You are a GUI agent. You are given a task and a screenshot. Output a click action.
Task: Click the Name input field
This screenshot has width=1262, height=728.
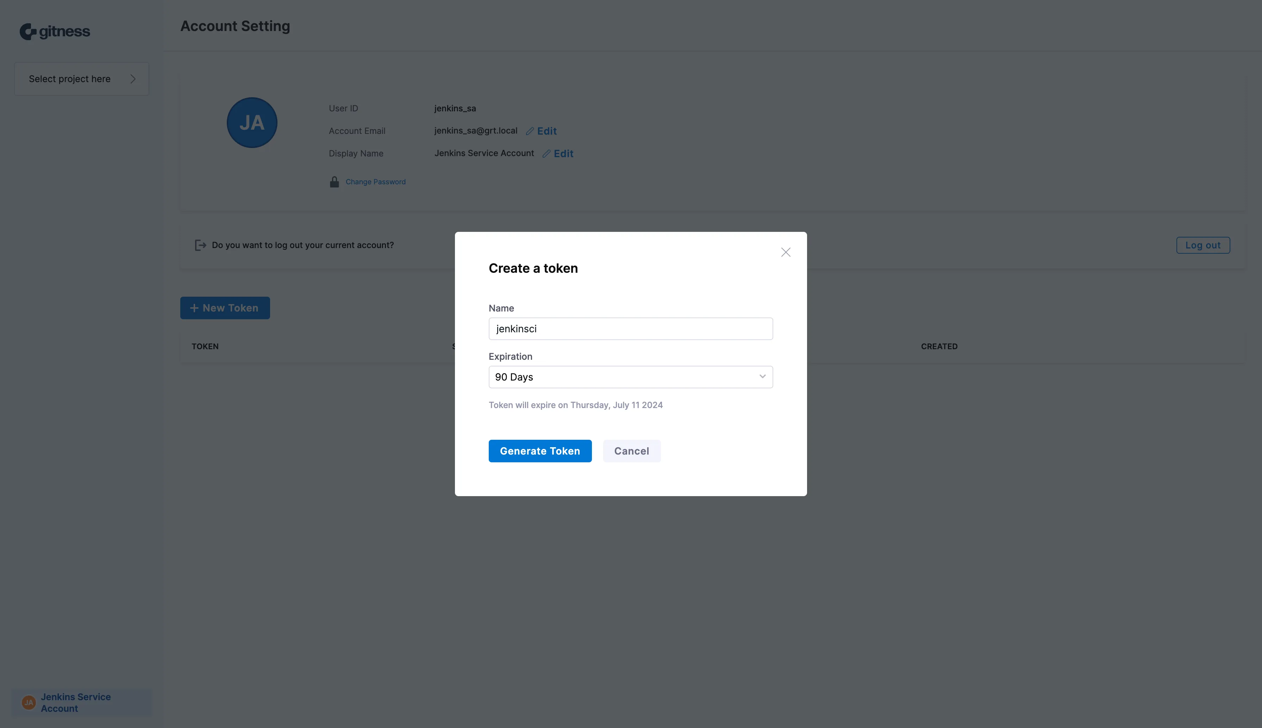pyautogui.click(x=631, y=328)
